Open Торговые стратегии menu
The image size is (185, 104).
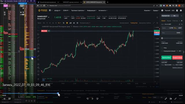78,10
